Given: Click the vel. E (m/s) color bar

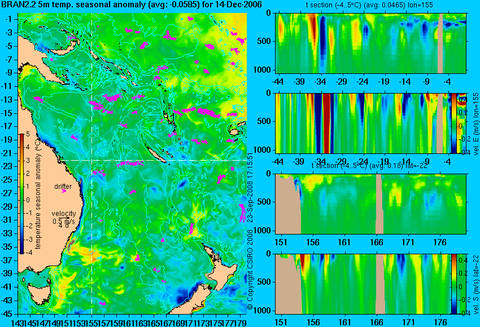Looking at the screenshot, I should pos(453,123).
